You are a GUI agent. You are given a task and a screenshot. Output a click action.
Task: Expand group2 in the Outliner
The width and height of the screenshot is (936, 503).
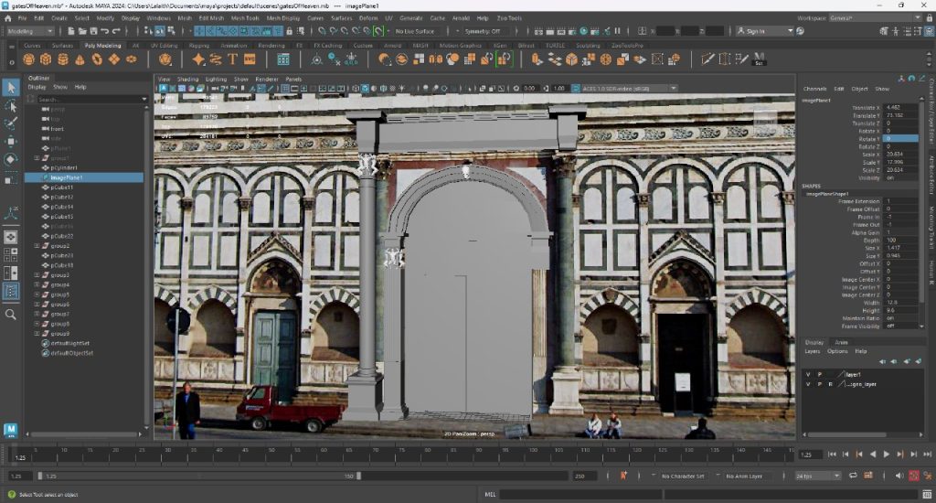37,245
